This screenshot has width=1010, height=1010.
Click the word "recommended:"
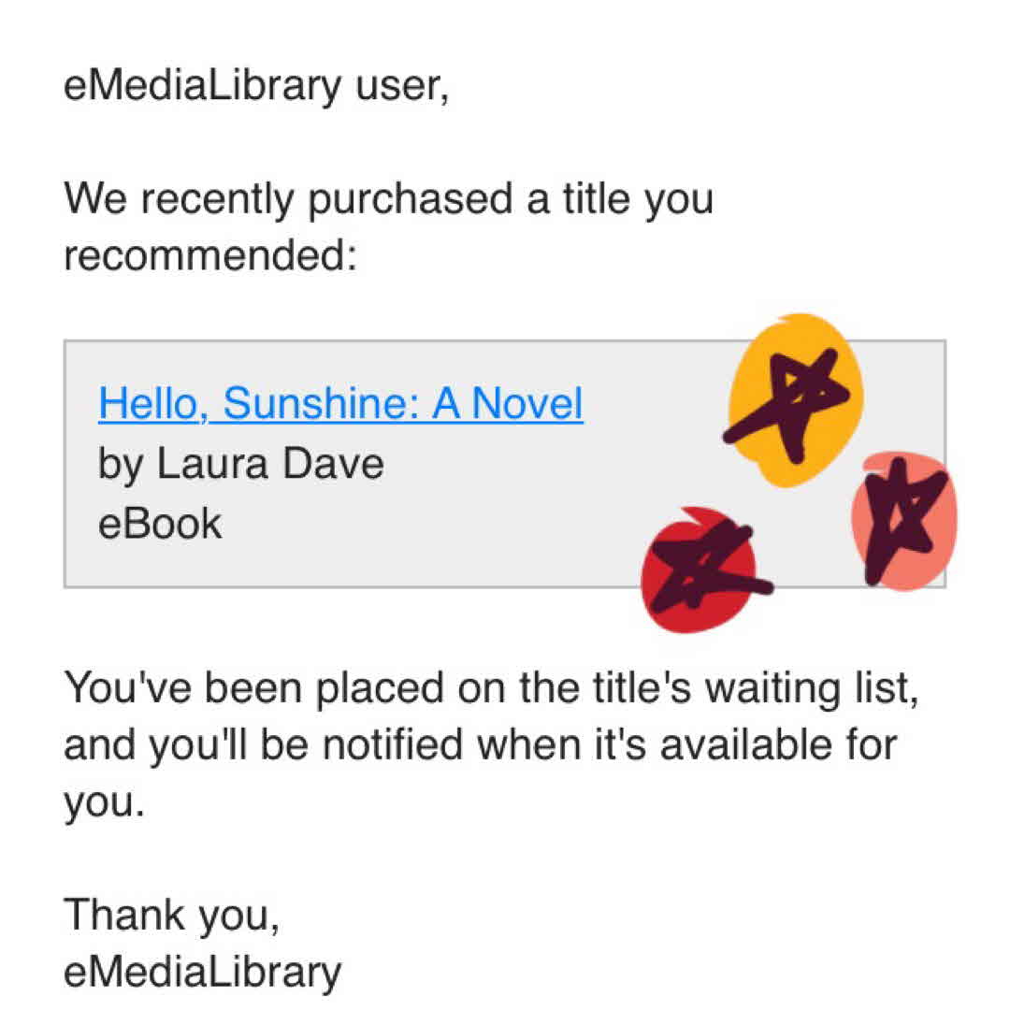[210, 257]
